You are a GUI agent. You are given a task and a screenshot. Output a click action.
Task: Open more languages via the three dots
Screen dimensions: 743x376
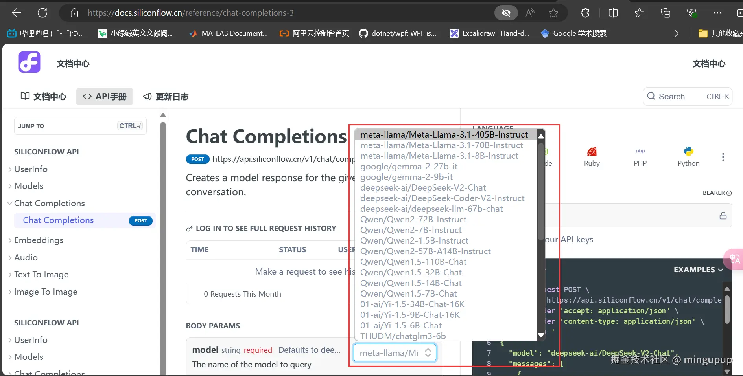[723, 157]
